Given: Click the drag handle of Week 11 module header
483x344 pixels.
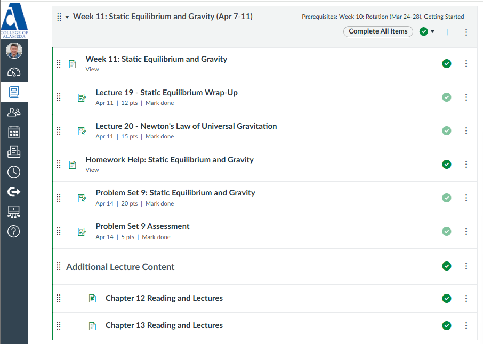Looking at the screenshot, I should 59,17.
